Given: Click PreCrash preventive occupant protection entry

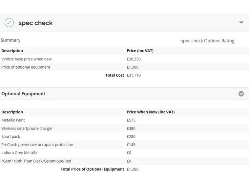Looking at the screenshot, I should (x=37, y=145).
